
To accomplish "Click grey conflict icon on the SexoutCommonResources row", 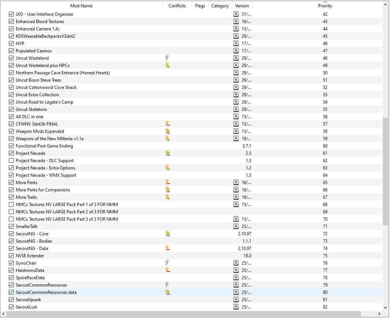I will [x=167, y=285].
